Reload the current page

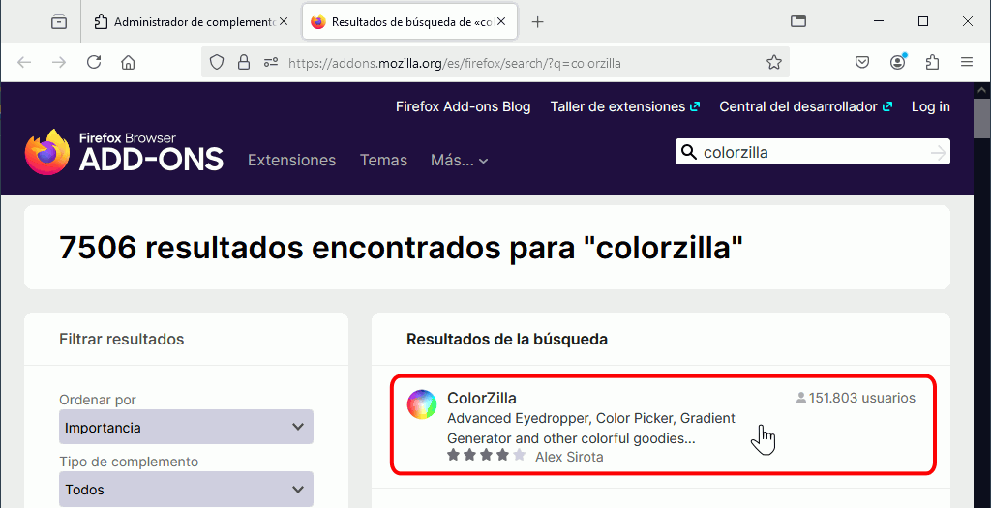point(94,62)
